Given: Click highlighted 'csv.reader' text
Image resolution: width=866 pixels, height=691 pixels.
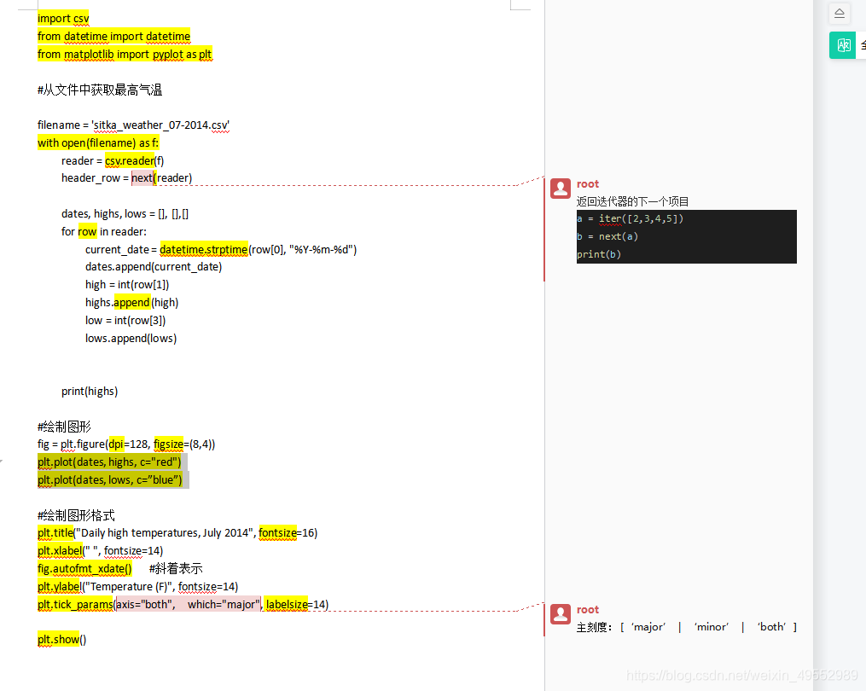Looking at the screenshot, I should 130,160.
